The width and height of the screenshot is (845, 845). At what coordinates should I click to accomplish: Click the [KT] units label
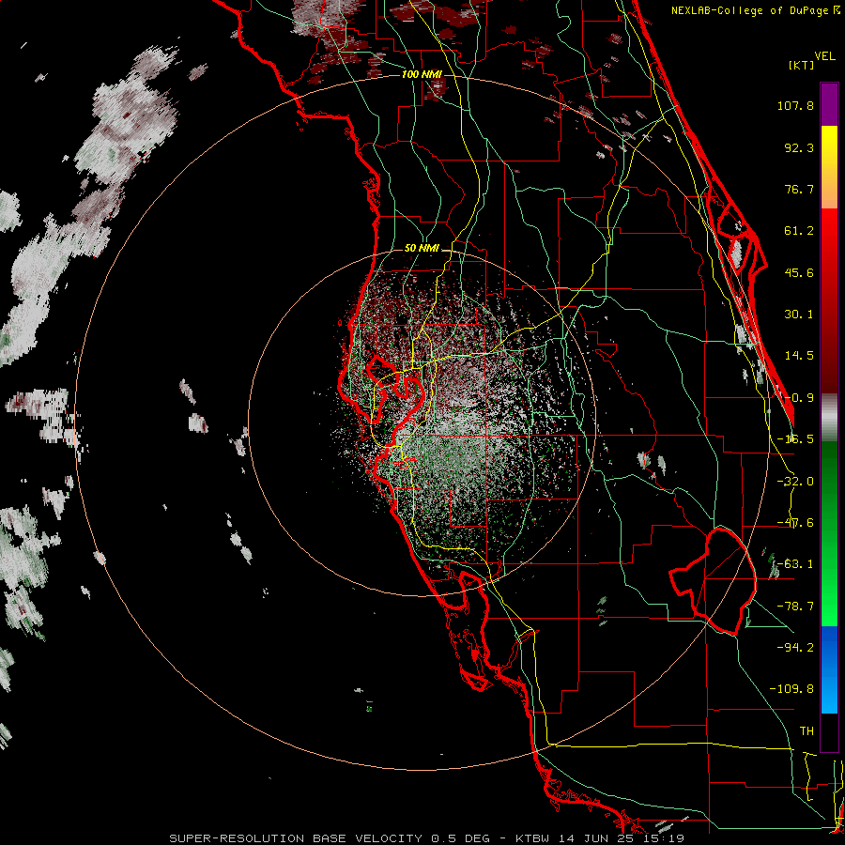pos(801,65)
